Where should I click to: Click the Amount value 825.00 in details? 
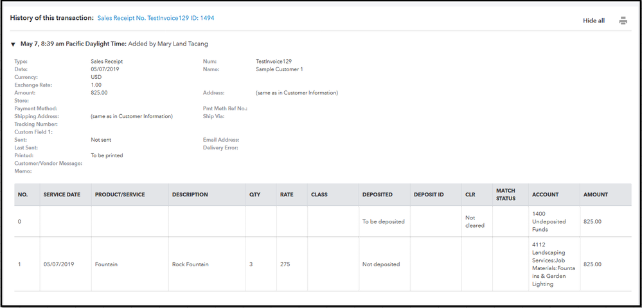99,93
